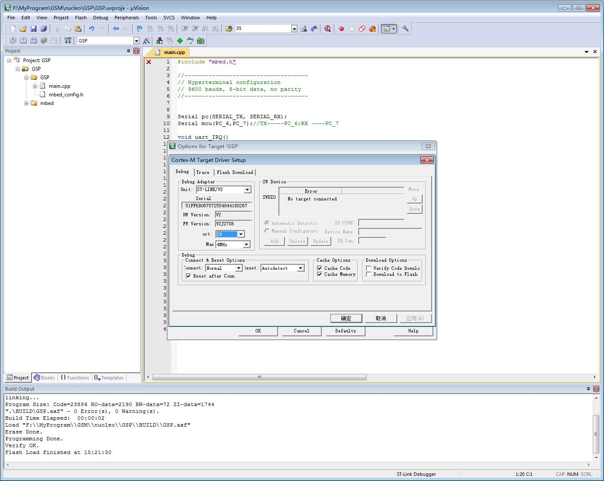Insert a breakpoint with the red dot icon
This screenshot has width=604, height=481.
tap(341, 29)
